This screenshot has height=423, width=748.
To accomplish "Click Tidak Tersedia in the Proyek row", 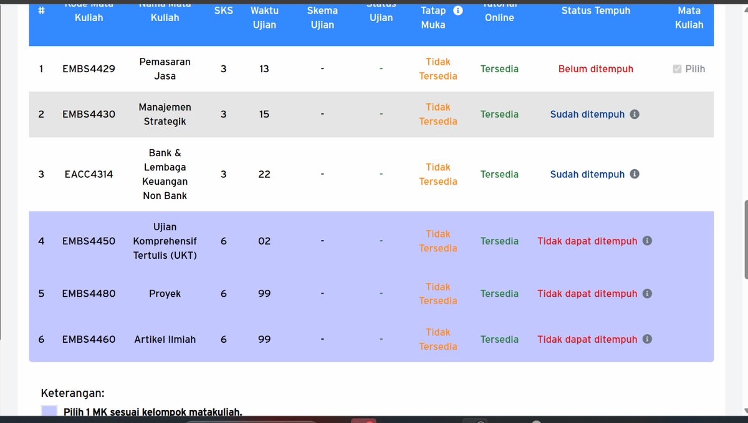I will coord(438,294).
